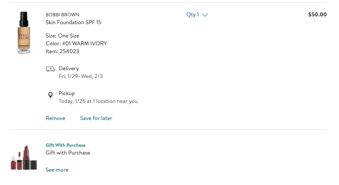Open the Bobbi Brown foundation bottle thumbnail
The width and height of the screenshot is (339, 185).
(24, 33)
